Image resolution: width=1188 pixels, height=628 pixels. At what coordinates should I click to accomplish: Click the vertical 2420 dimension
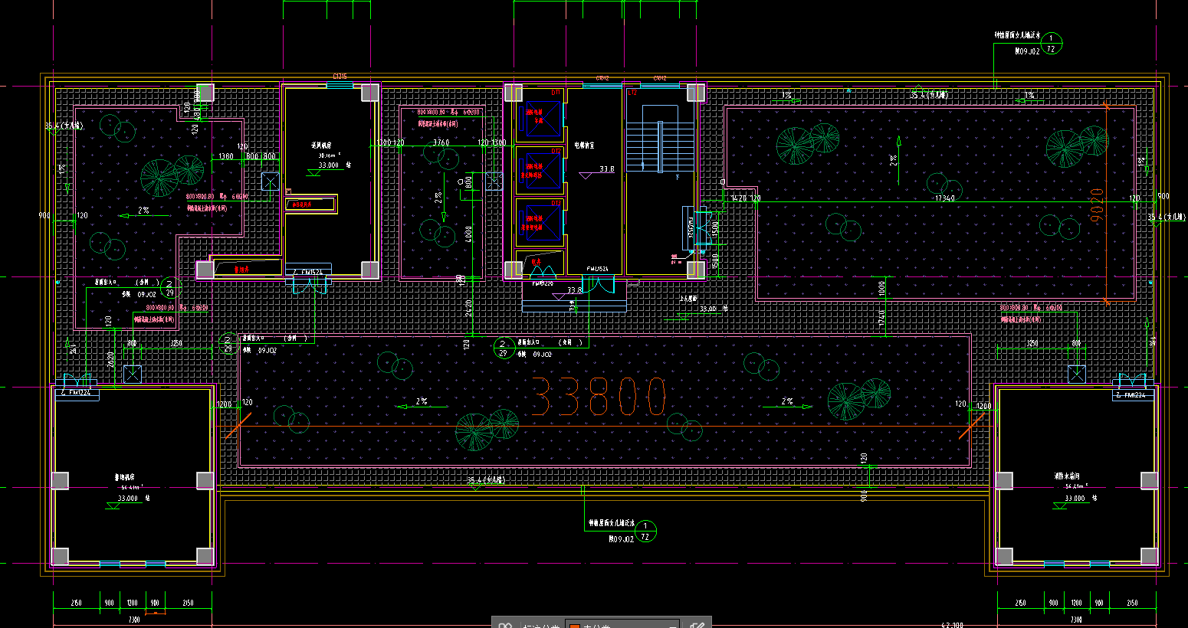click(x=468, y=306)
